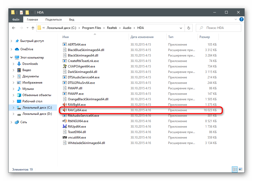Click the OneDrive cloud icon
This screenshot has width=253, height=181.
17,49
